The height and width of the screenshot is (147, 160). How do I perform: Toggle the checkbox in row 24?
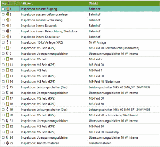[x=3, y=137]
